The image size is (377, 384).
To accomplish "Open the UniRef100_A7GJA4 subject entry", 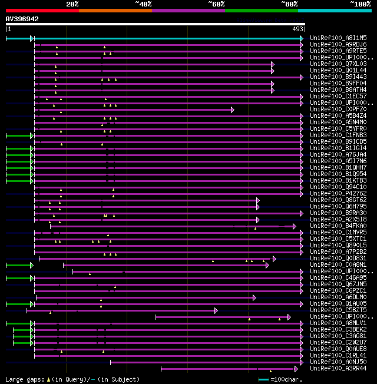I will point(338,155).
